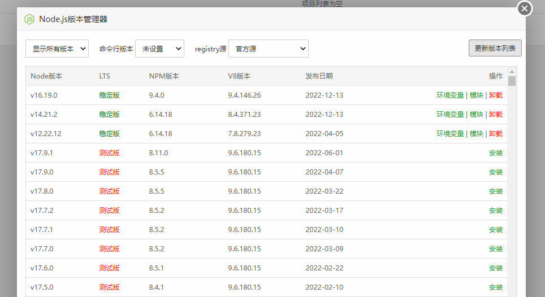Viewport: 545px width, 297px height.
Task: Click the version table scrollbar thumb
Action: 512,81
